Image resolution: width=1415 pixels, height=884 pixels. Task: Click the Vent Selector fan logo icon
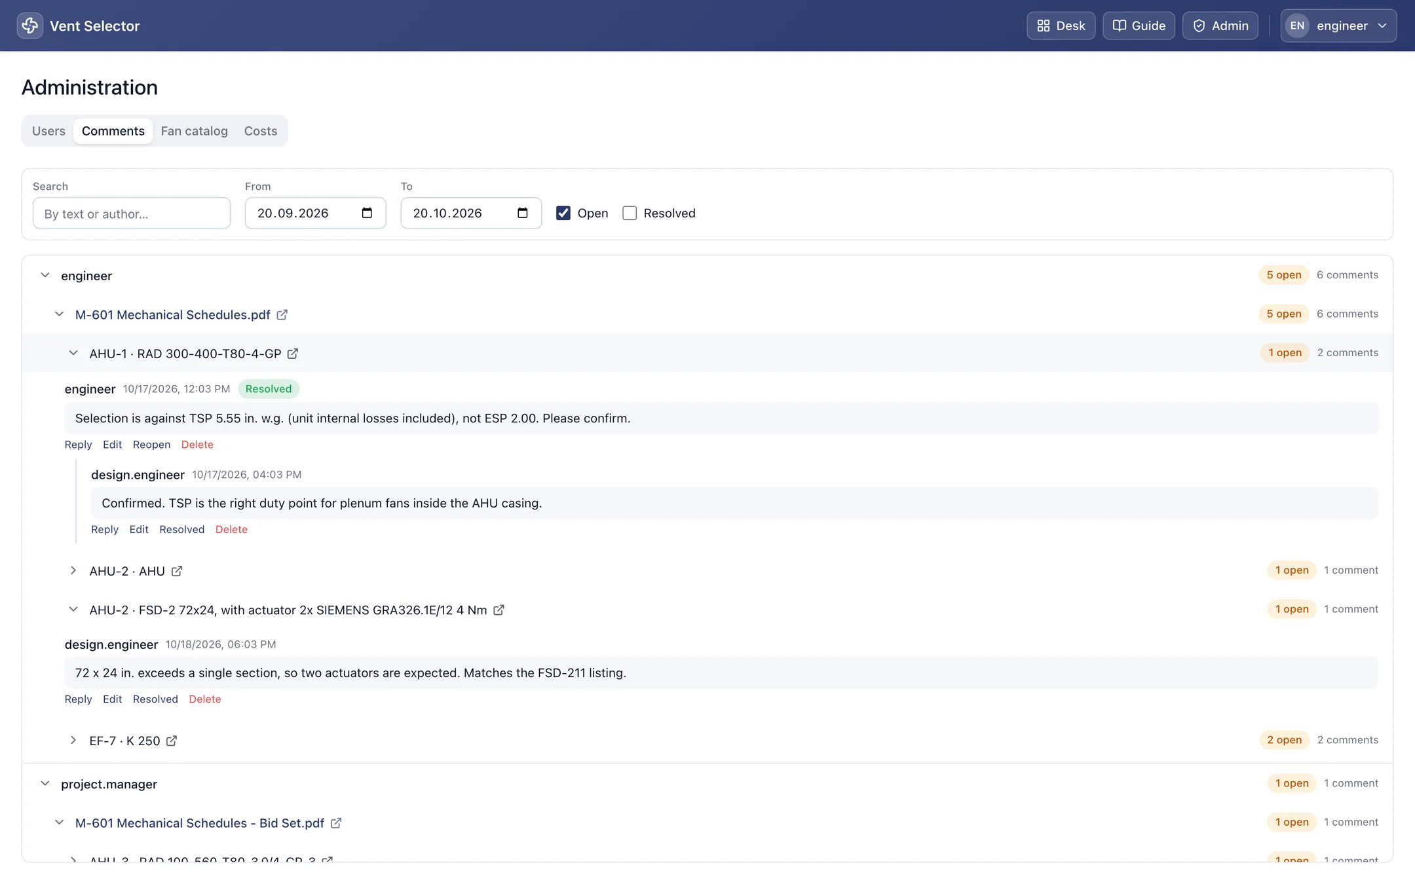[30, 26]
